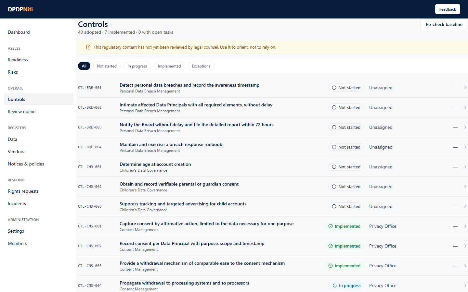The width and height of the screenshot is (468, 292).
Task: Open CTL-CNS-001 via its chevron arrow
Action: click(465, 226)
